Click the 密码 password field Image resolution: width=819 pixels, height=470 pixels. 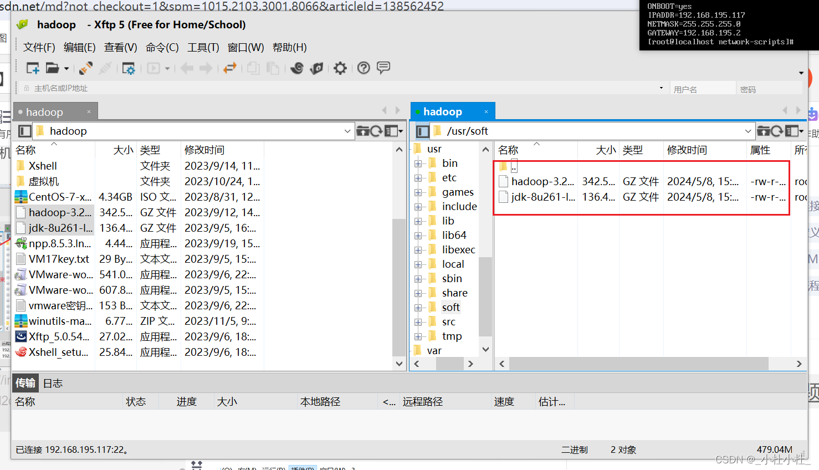click(x=770, y=89)
